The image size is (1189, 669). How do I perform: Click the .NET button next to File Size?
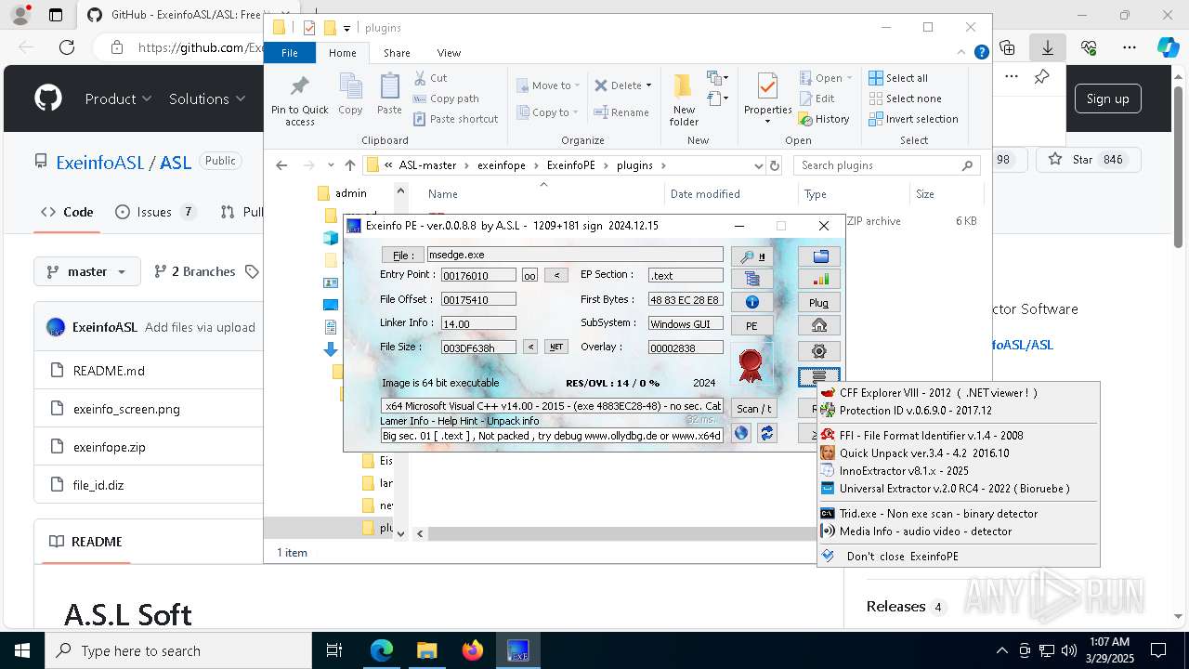point(555,347)
